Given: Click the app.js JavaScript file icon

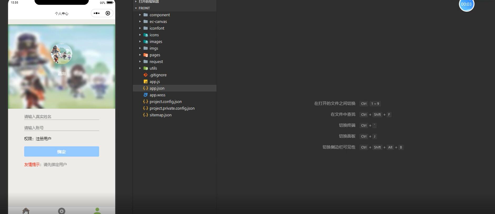Looking at the screenshot, I should pos(145,82).
